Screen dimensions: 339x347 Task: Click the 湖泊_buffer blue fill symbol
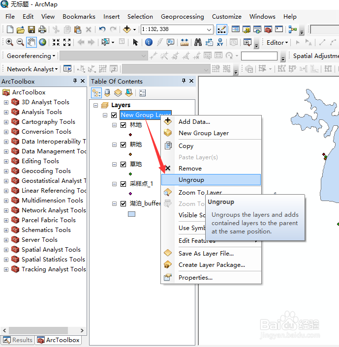[x=131, y=214]
